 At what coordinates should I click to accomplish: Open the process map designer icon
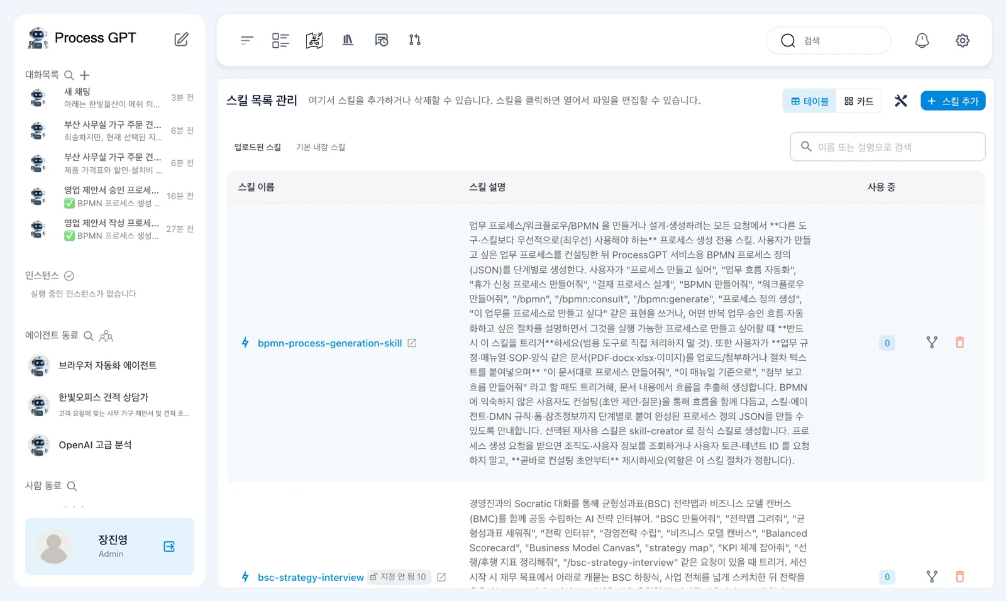314,40
